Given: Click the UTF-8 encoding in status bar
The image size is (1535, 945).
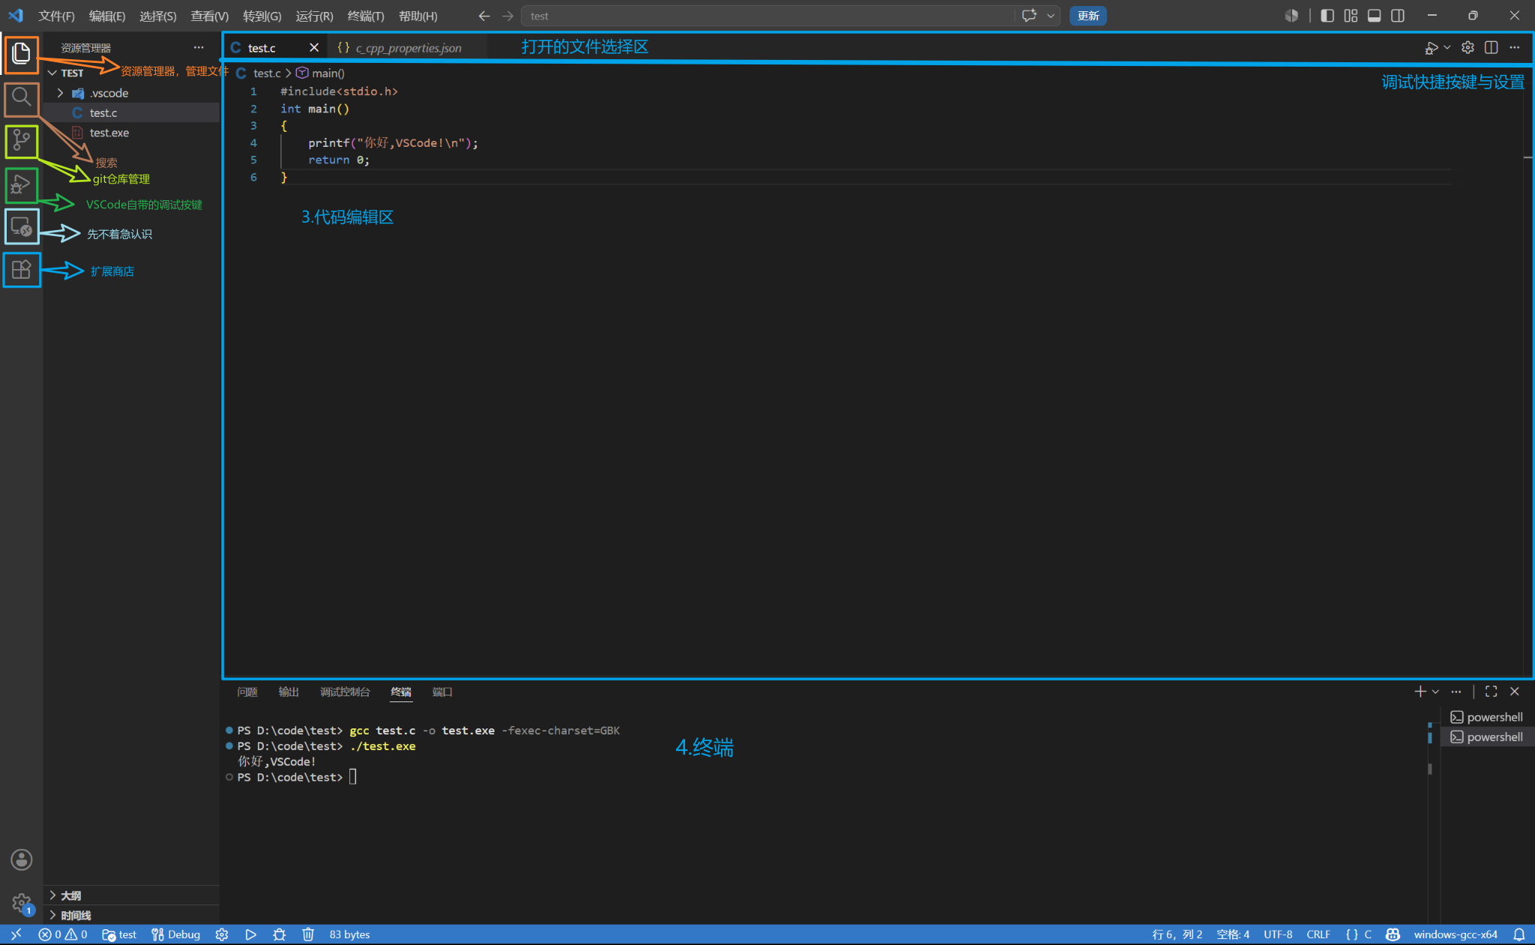Looking at the screenshot, I should [x=1278, y=935].
